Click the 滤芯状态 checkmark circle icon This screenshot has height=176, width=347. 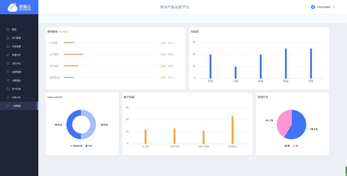8,64
